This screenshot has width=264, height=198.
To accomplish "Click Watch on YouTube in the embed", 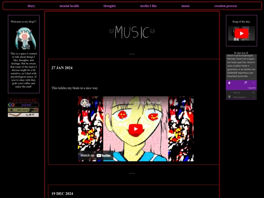I will point(95,155).
